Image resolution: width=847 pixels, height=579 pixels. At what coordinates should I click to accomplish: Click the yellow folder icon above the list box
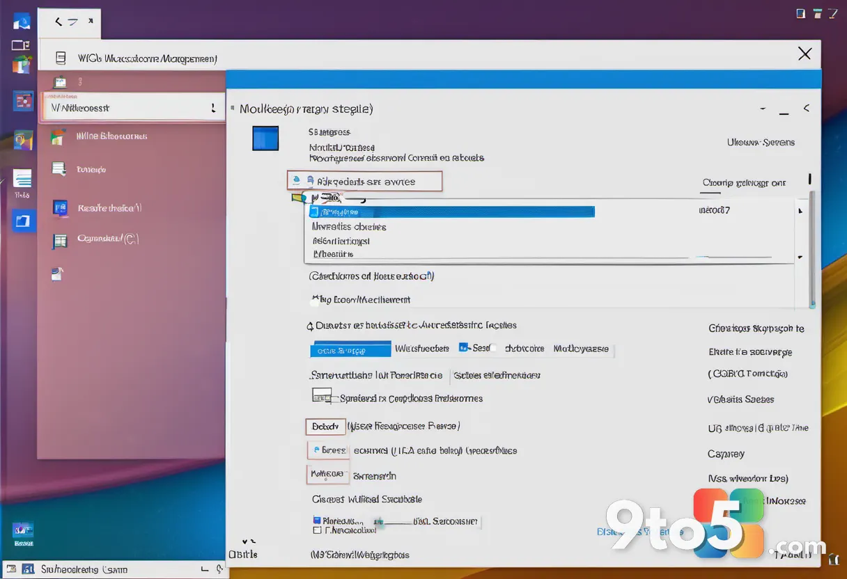[299, 198]
